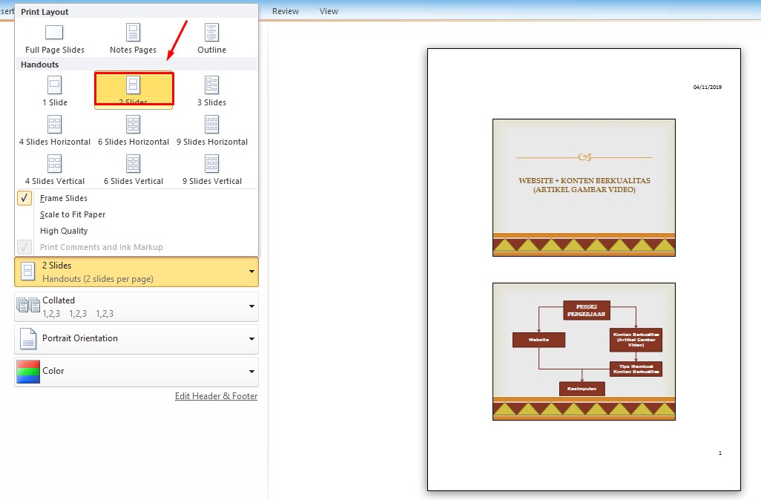Select Full Page Slides layout icon
This screenshot has width=761, height=500.
point(54,33)
